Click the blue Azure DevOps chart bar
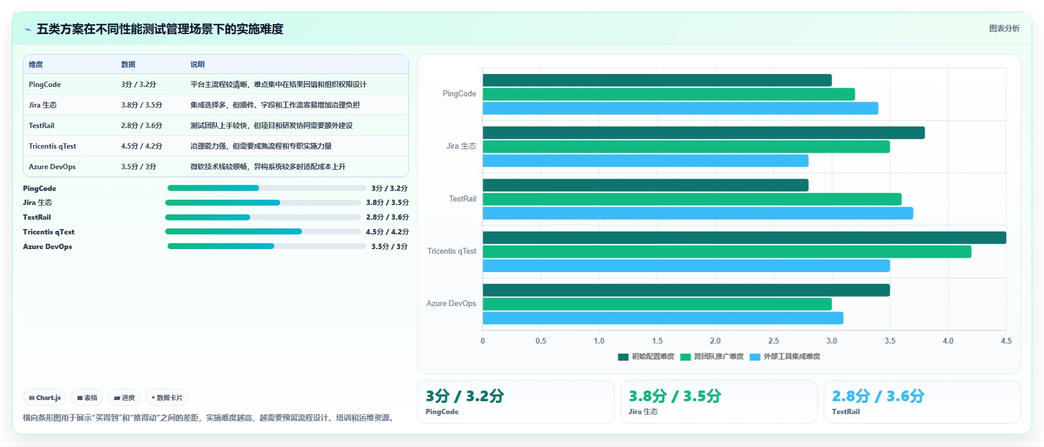Image resolution: width=1044 pixels, height=447 pixels. pyautogui.click(x=663, y=318)
